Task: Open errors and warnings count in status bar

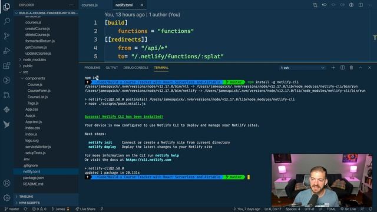Action: [x=39, y=209]
